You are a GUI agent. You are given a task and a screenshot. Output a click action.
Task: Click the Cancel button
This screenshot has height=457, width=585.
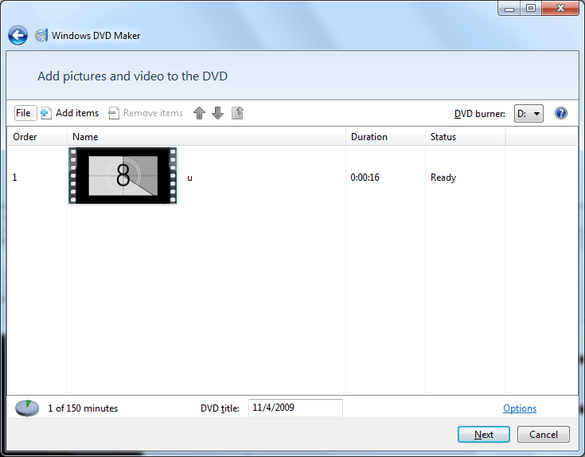[x=544, y=434]
